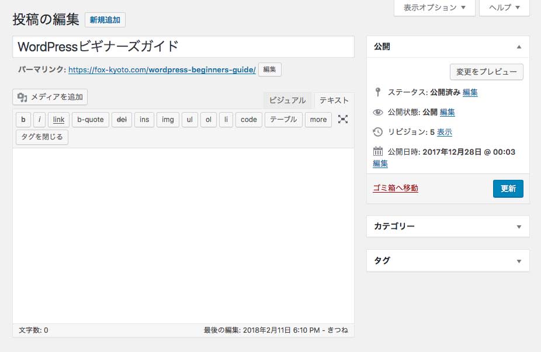
Task: Insert deleted-text tag with del button
Action: pos(122,120)
